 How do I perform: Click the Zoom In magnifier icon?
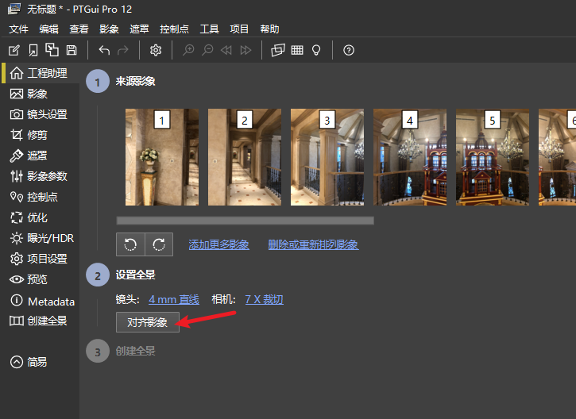(188, 50)
